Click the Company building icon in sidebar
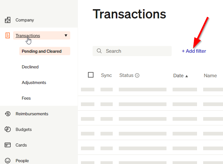 pyautogui.click(x=8, y=20)
